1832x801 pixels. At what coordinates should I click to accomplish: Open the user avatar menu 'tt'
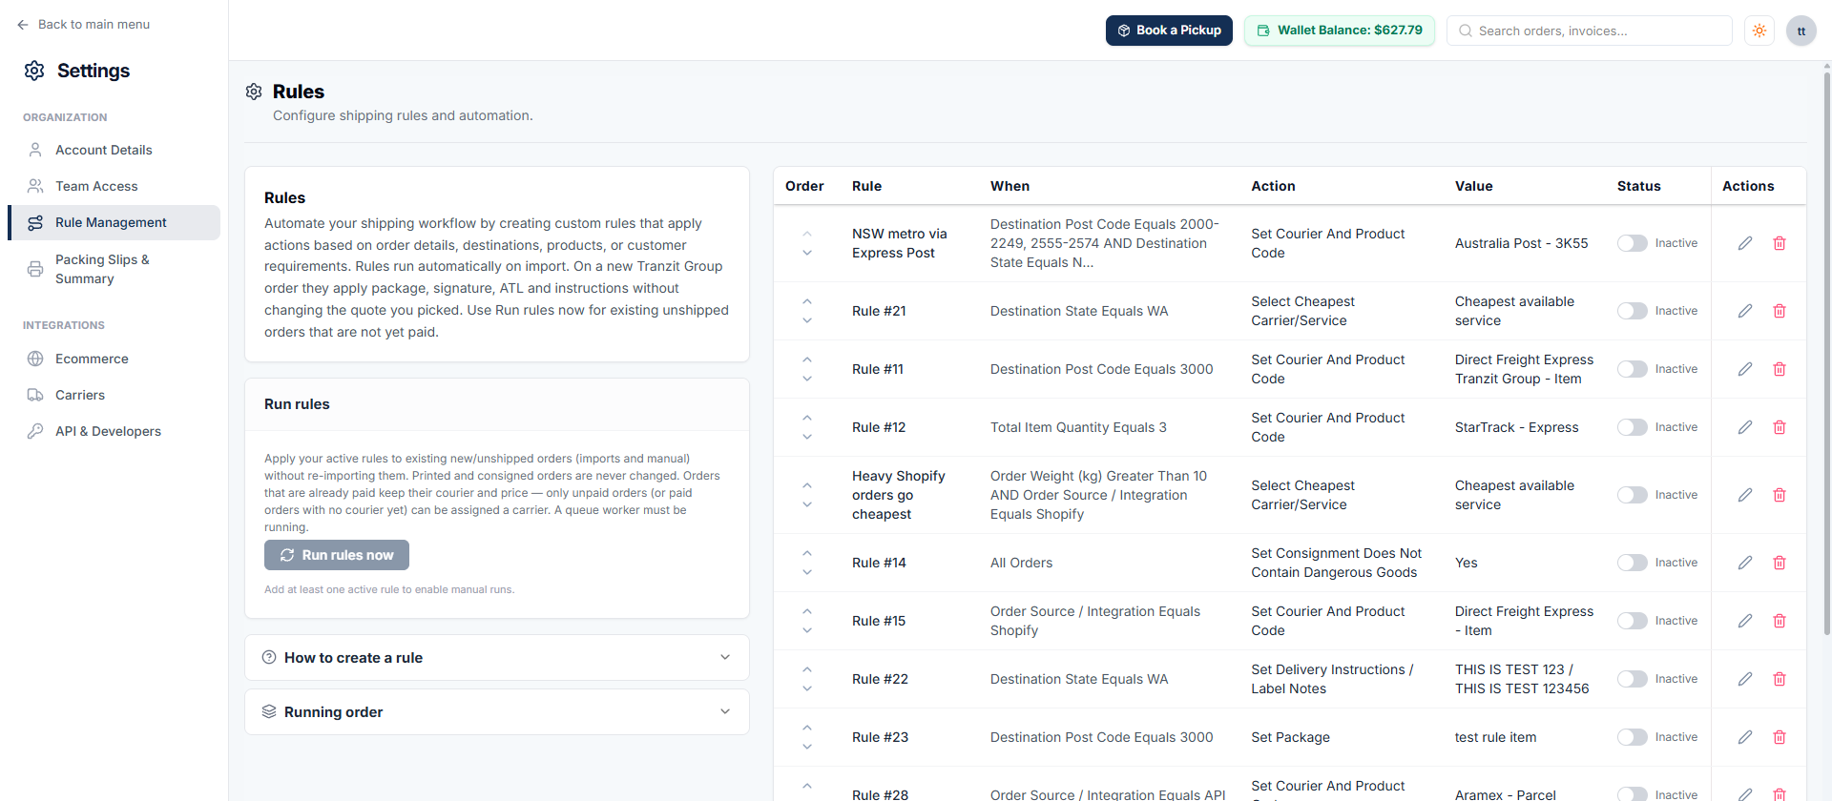pyautogui.click(x=1801, y=31)
